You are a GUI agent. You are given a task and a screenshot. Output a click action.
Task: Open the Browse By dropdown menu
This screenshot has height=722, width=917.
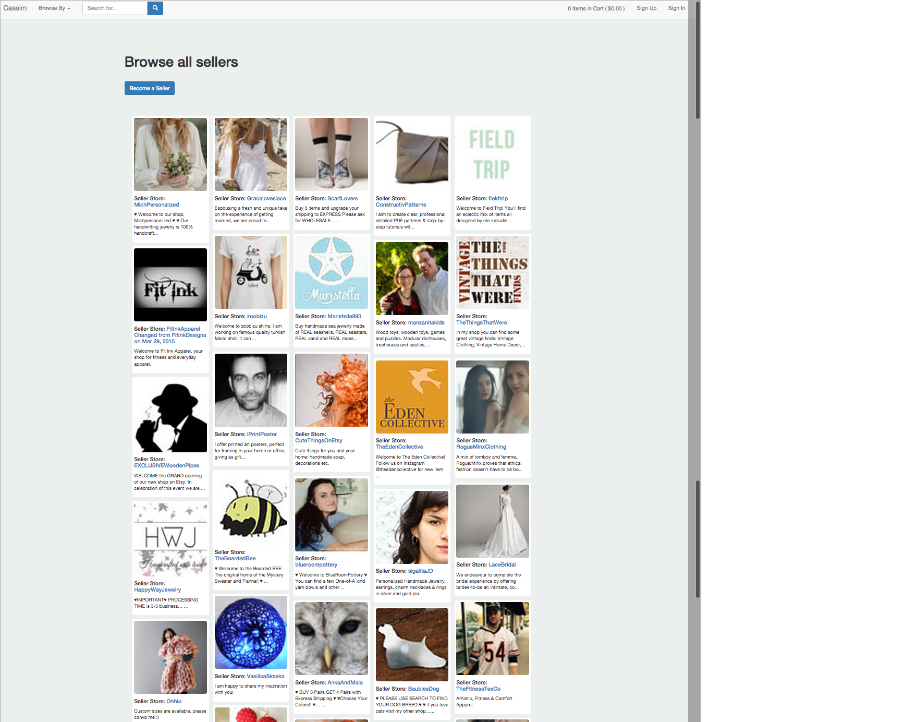point(54,8)
